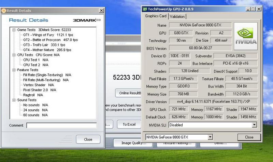The height and width of the screenshot is (162, 273).
Task: Switch to the Validation tab in GPU-Z
Action: point(177,16)
